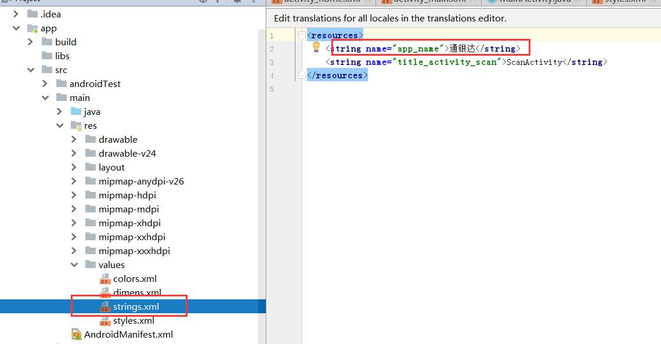The image size is (661, 344).
Task: Click the AndroidManifest.xml file icon
Action: 76,334
